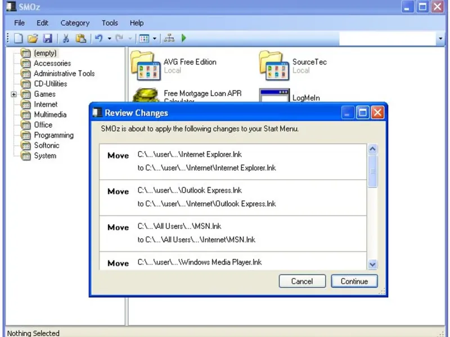Select the Softonic category
This screenshot has width=450, height=337.
(47, 145)
